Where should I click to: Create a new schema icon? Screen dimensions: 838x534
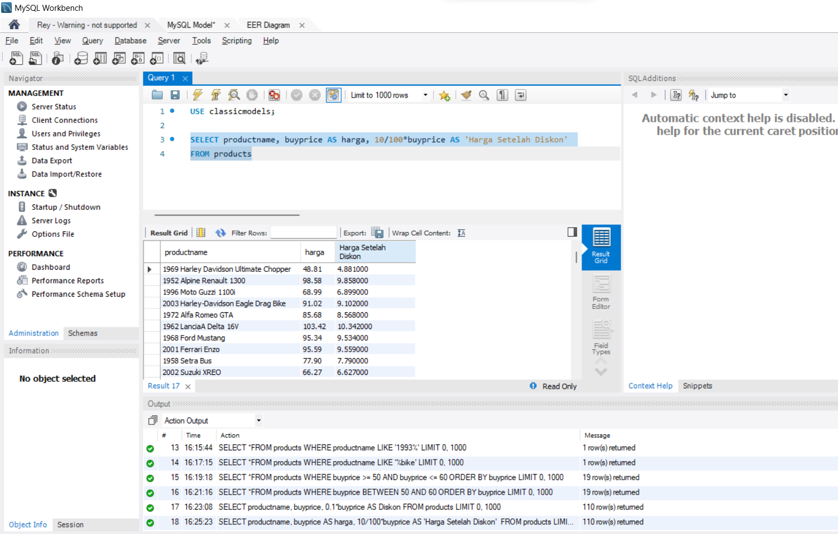(x=81, y=58)
